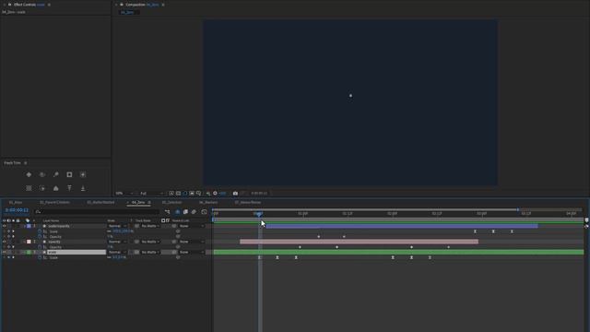Select the purple layer 1 duration bar
The height and width of the screenshot is (332, 590).
tap(402, 226)
